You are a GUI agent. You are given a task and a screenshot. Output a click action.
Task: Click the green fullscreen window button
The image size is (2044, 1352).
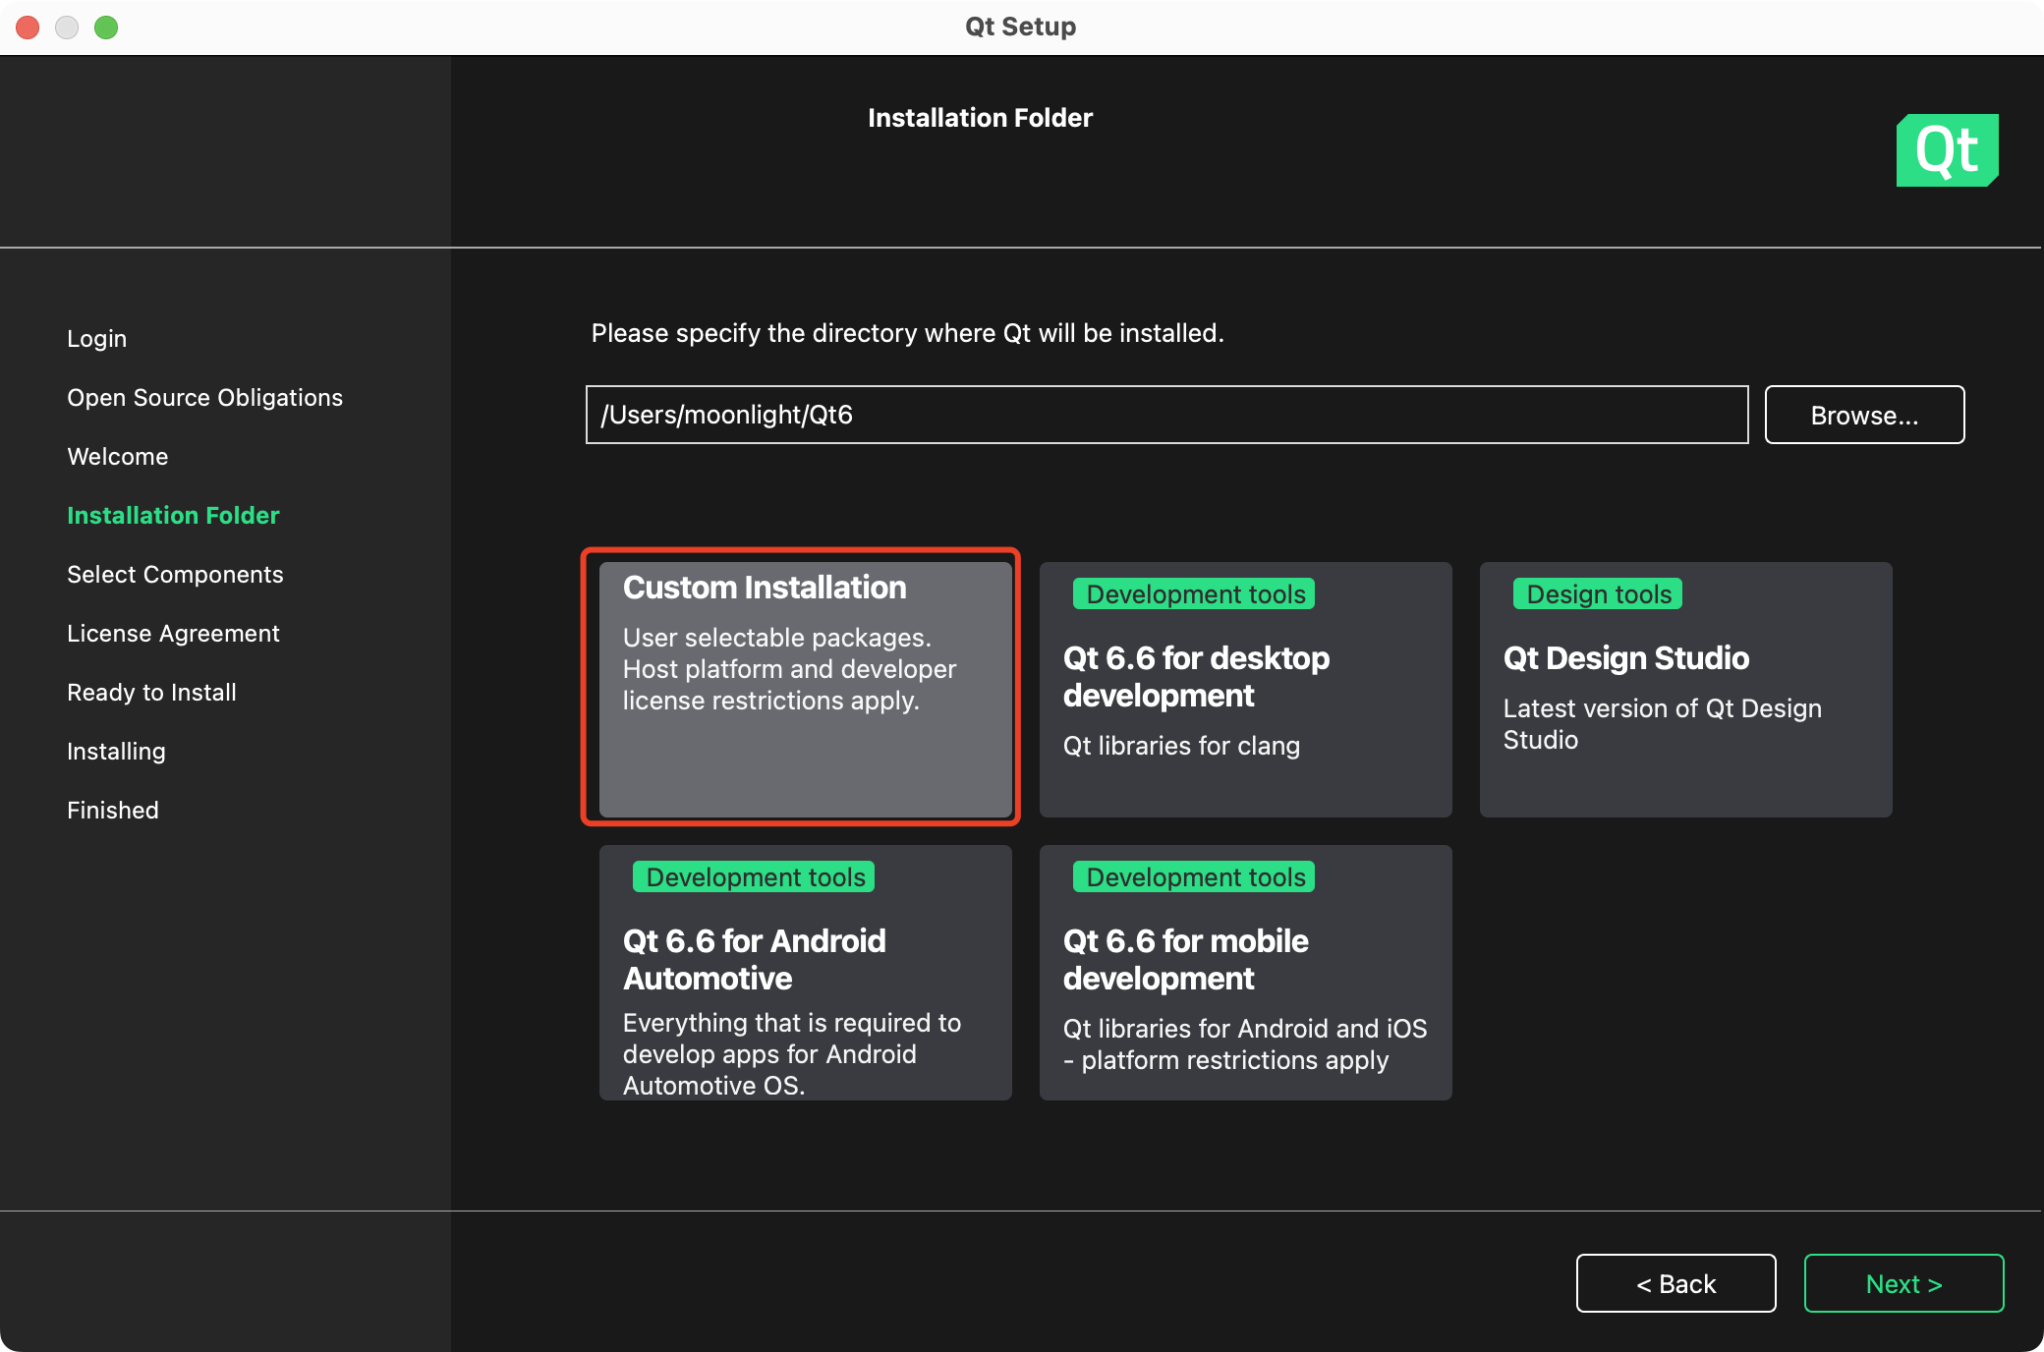click(106, 28)
